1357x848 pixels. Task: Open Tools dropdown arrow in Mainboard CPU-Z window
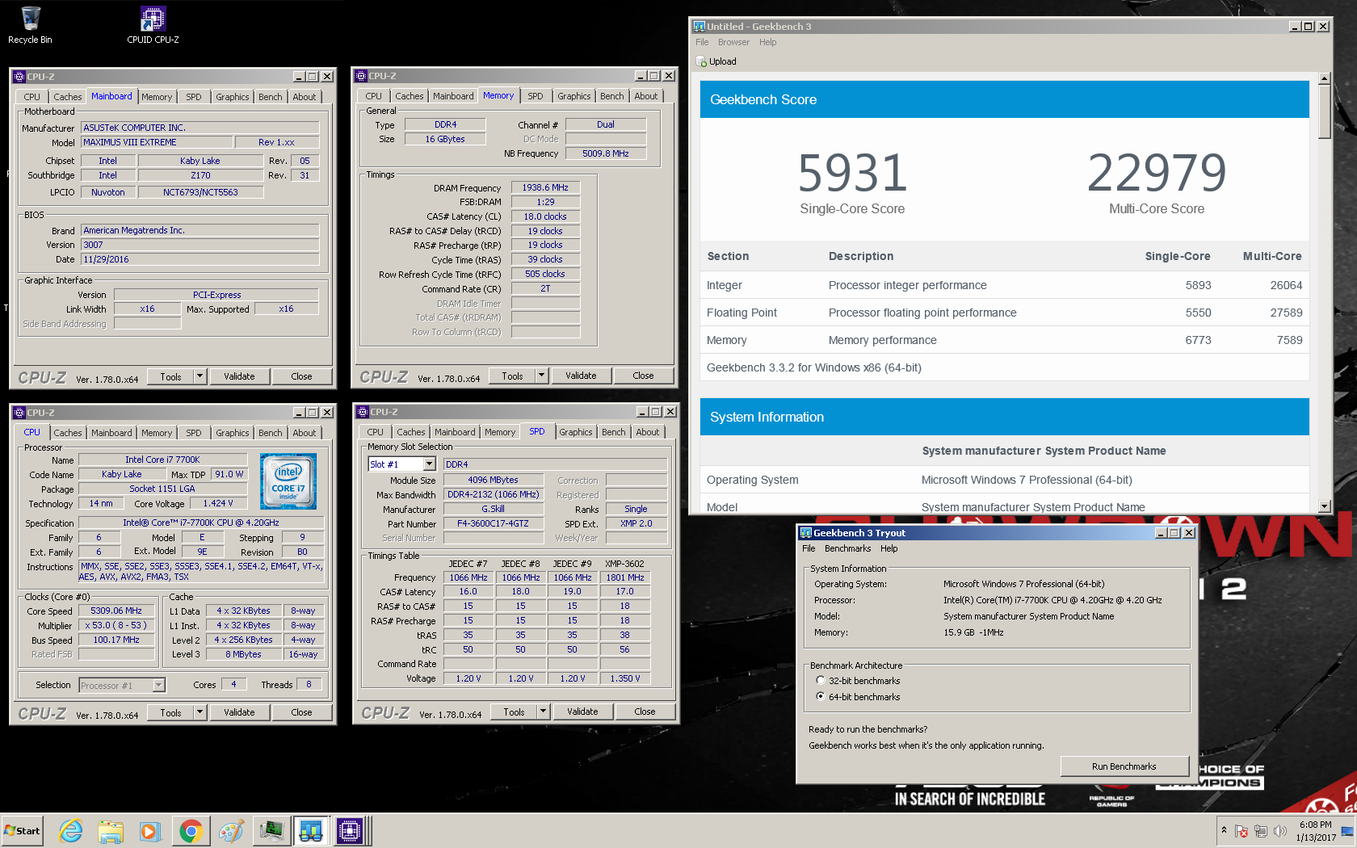pos(200,376)
